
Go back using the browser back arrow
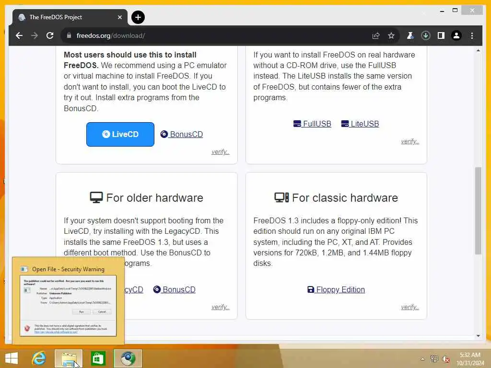tap(19, 35)
